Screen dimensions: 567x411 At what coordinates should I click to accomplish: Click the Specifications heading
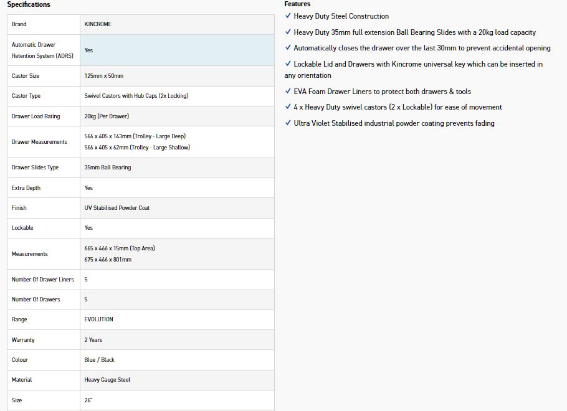pos(29,5)
